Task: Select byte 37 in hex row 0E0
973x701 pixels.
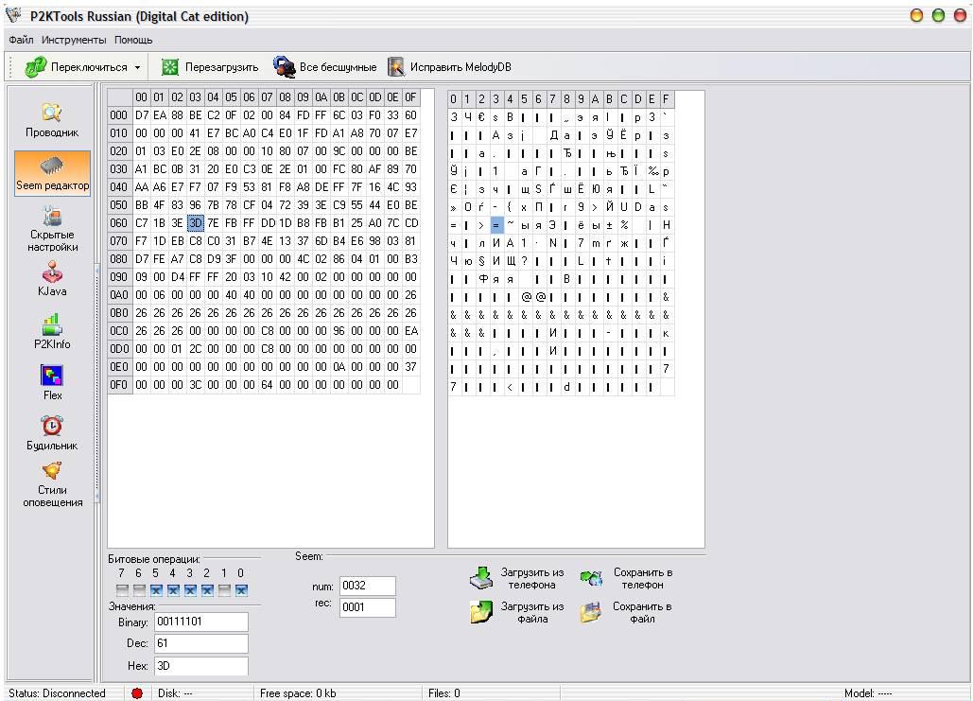Action: tap(410, 367)
